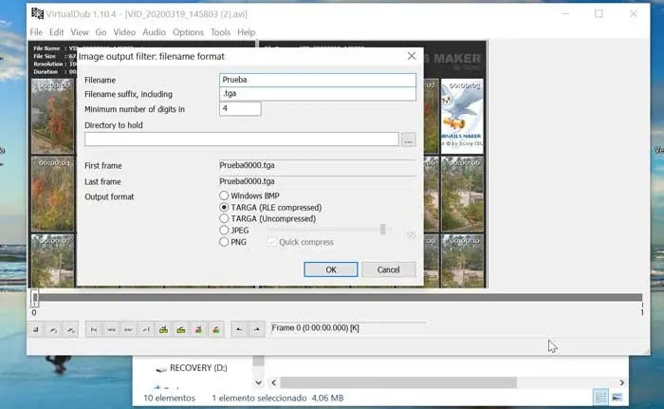Image resolution: width=664 pixels, height=409 pixels.
Task: Set the mark-in selection start
Action: 239,329
